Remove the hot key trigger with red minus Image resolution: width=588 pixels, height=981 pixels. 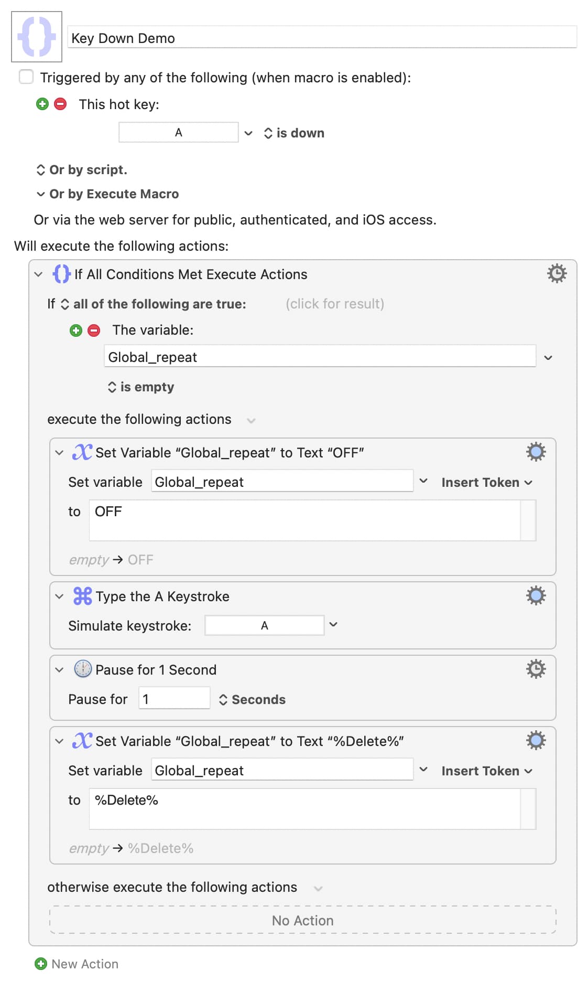click(x=61, y=104)
